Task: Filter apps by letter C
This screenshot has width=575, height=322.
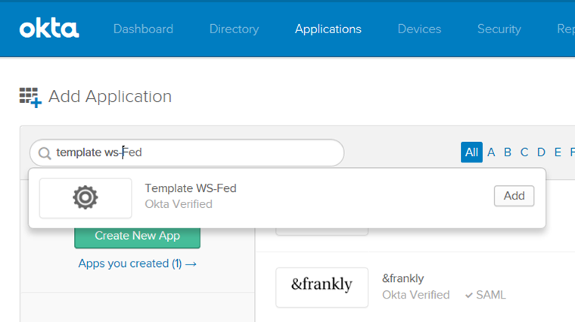Action: pyautogui.click(x=524, y=153)
